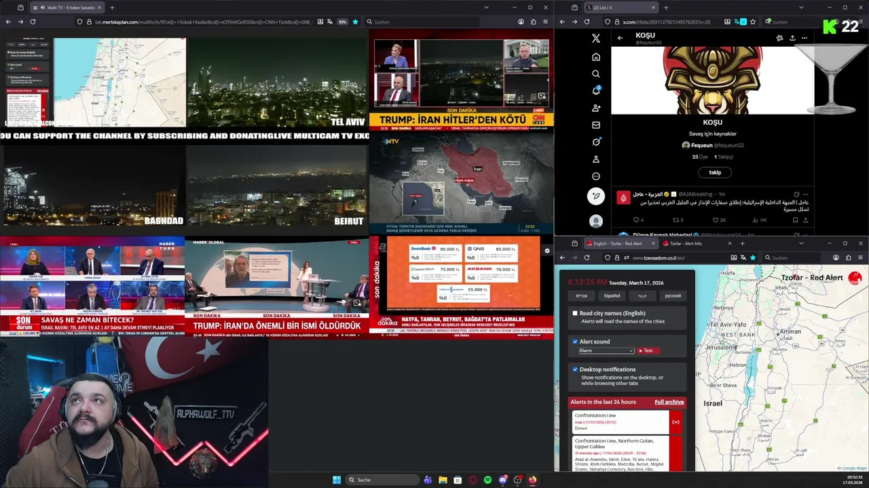Open extensions icon in Tzofar window

848,258
